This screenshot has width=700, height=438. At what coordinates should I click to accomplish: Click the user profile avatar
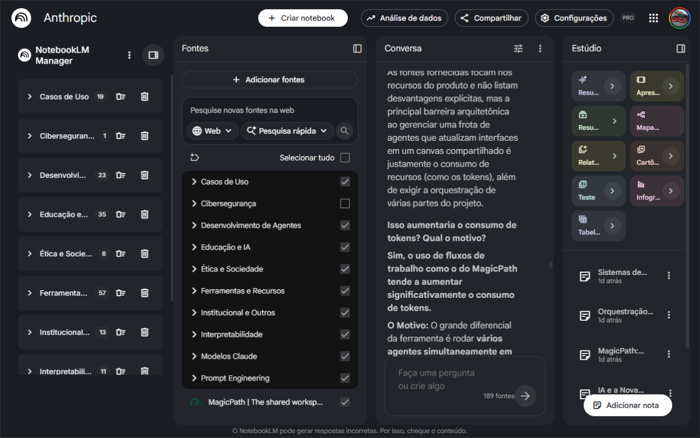click(680, 18)
